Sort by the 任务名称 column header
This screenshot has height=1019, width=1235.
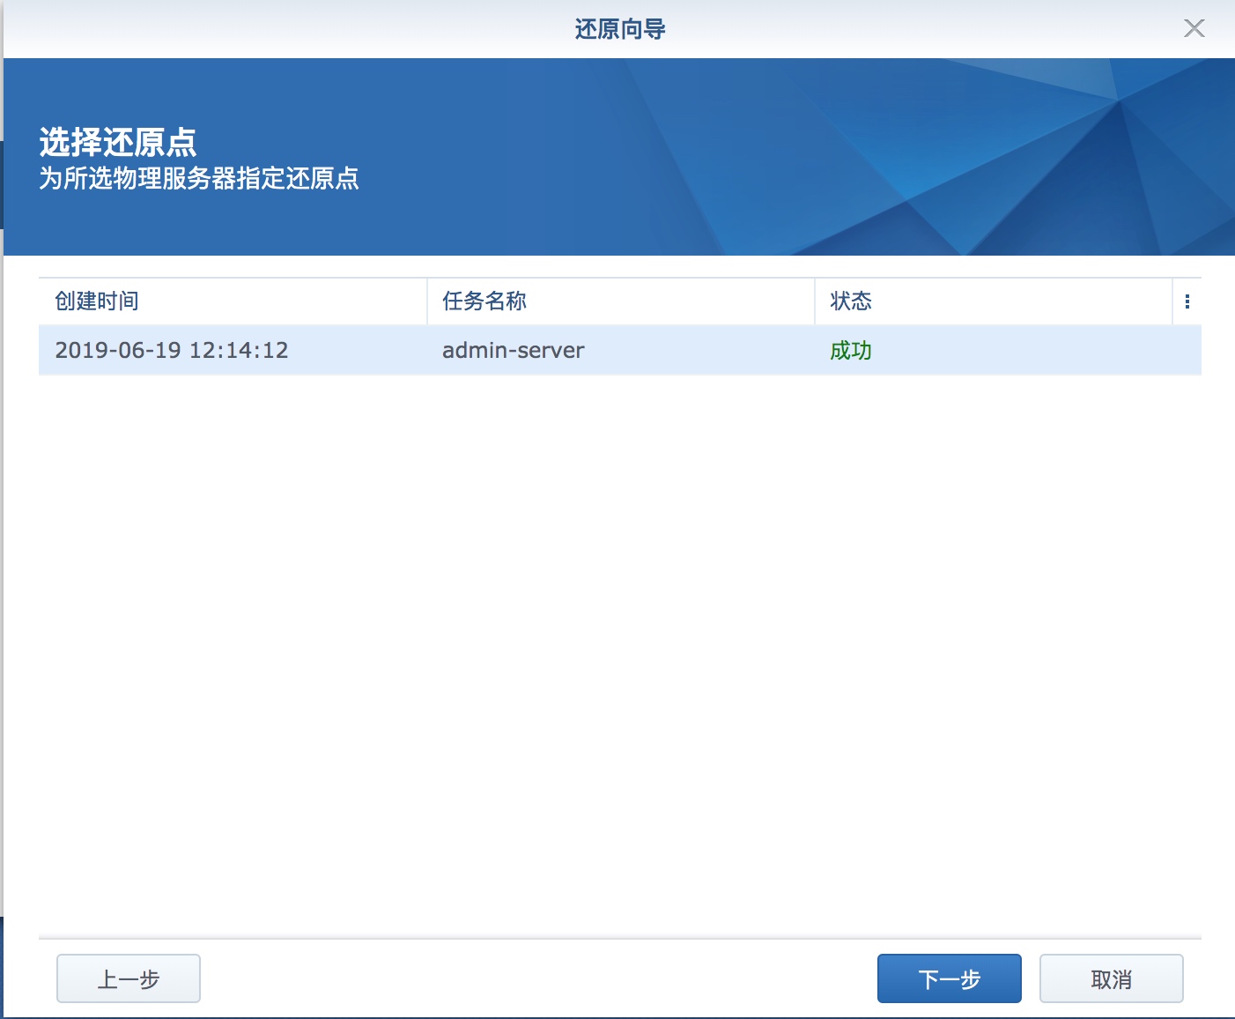(x=621, y=301)
